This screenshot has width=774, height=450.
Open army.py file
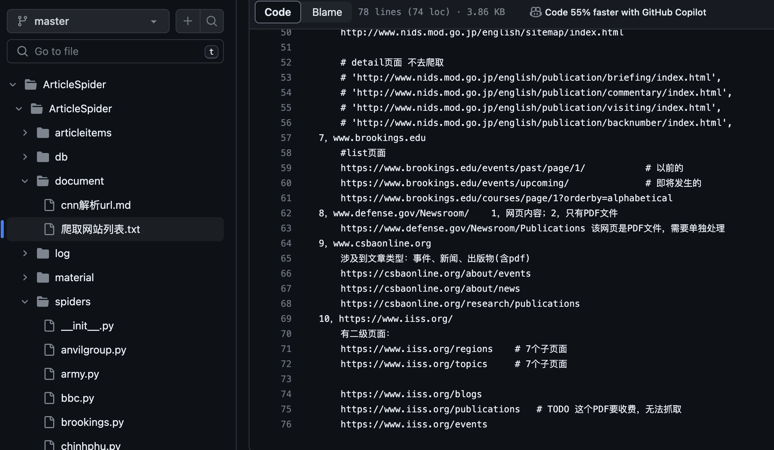(80, 374)
